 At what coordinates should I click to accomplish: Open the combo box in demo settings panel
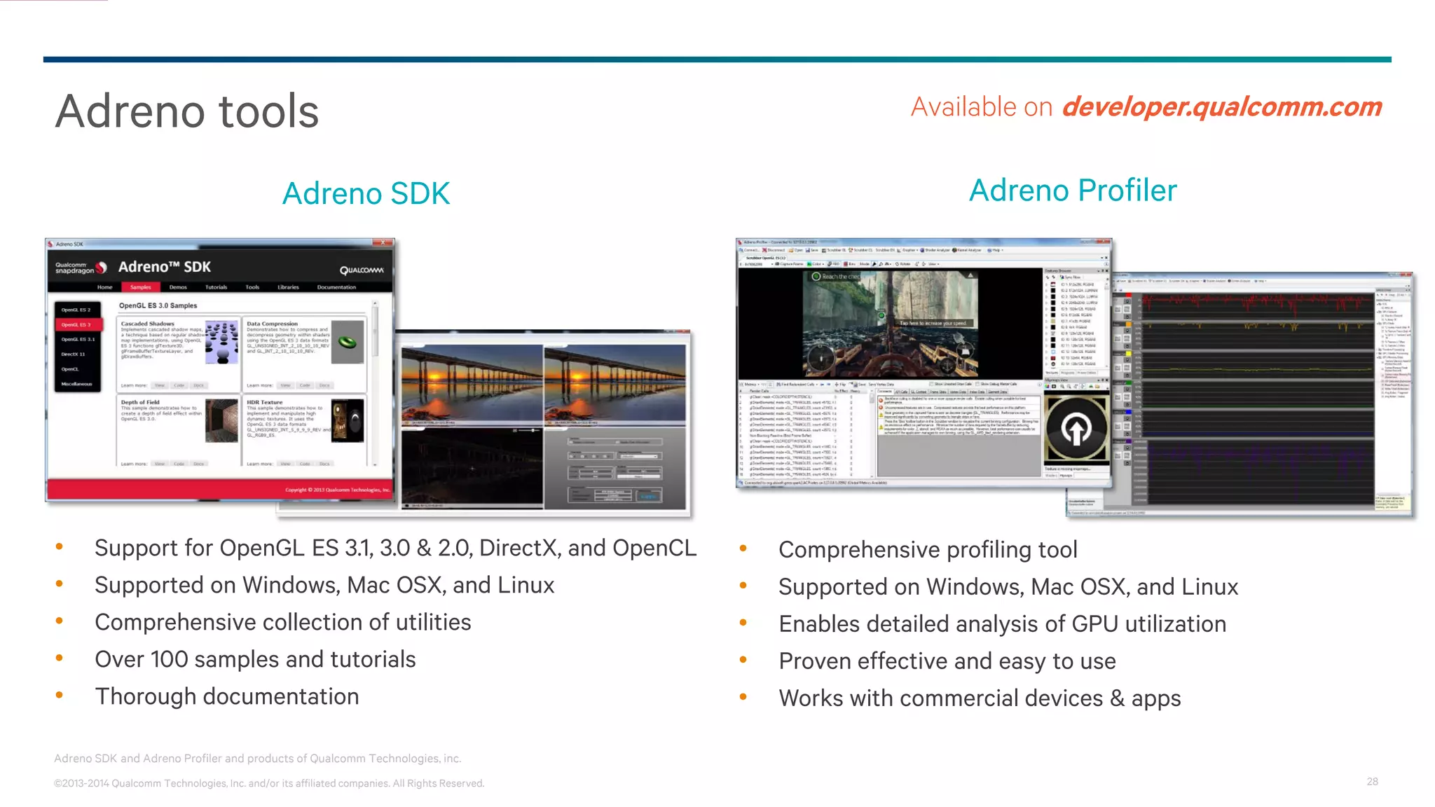pos(638,456)
